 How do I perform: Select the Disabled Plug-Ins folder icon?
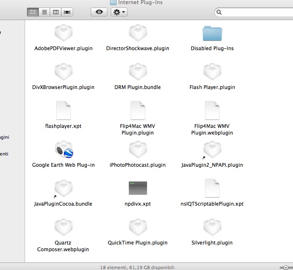pos(212,33)
